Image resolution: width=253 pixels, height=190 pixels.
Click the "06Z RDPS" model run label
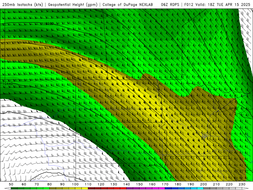pos(170,5)
